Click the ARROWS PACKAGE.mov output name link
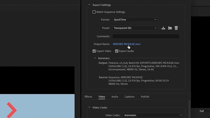Viewport: 210px width, 118px height. 127,44
